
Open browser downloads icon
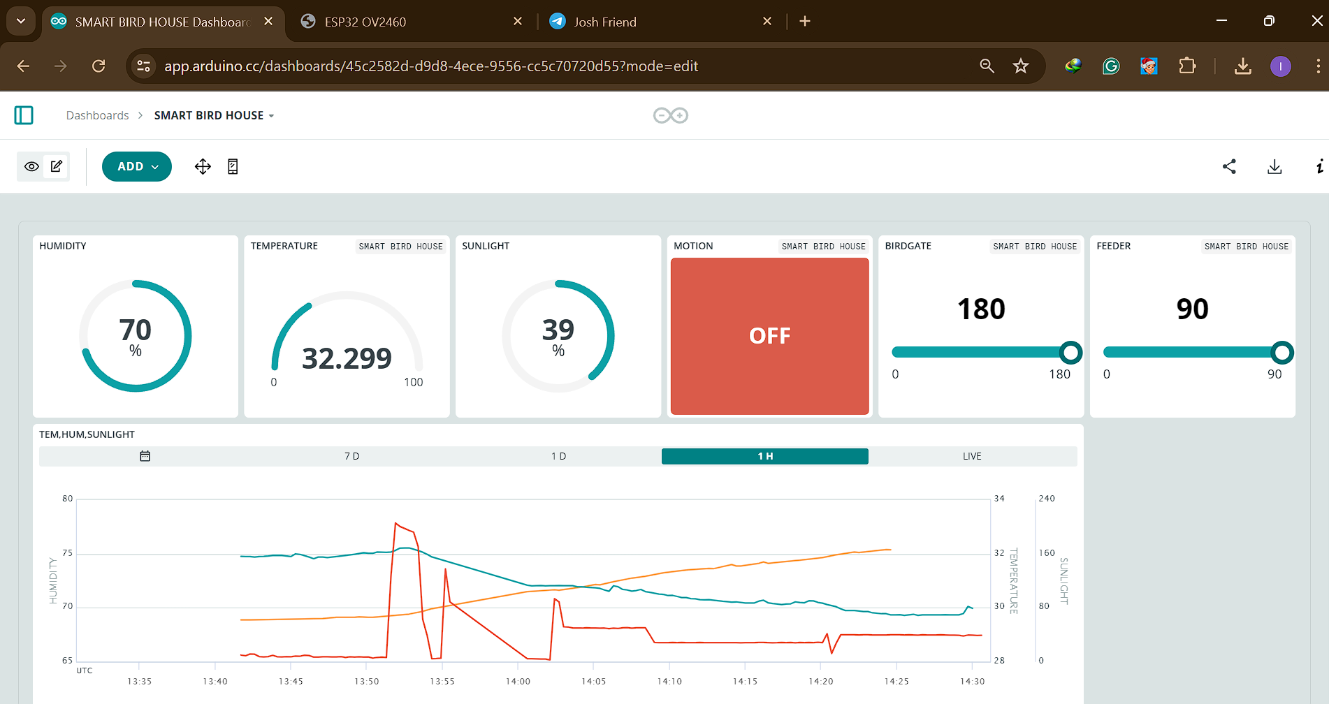(x=1242, y=66)
